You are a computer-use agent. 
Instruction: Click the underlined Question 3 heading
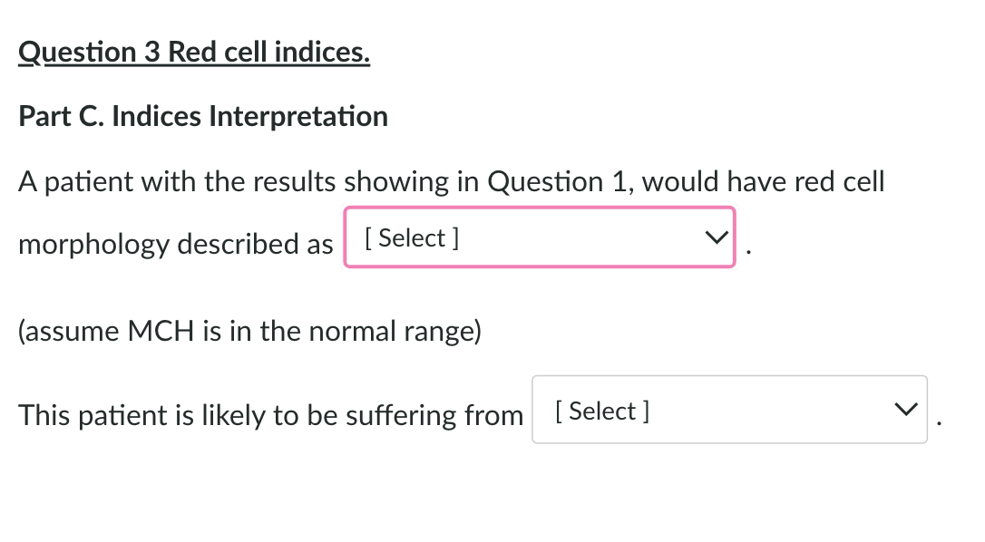[x=193, y=52]
